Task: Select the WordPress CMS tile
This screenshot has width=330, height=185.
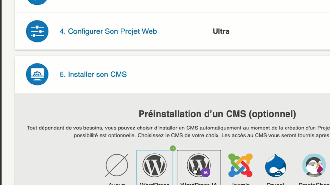Action: [x=155, y=168]
